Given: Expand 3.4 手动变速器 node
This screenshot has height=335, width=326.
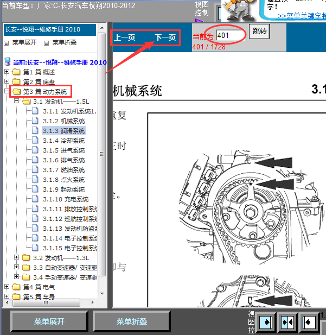Looking at the screenshot, I should 16,277.
